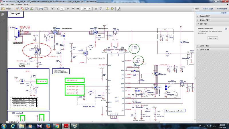Click the 'Charger' title text on page

[x=15, y=13]
